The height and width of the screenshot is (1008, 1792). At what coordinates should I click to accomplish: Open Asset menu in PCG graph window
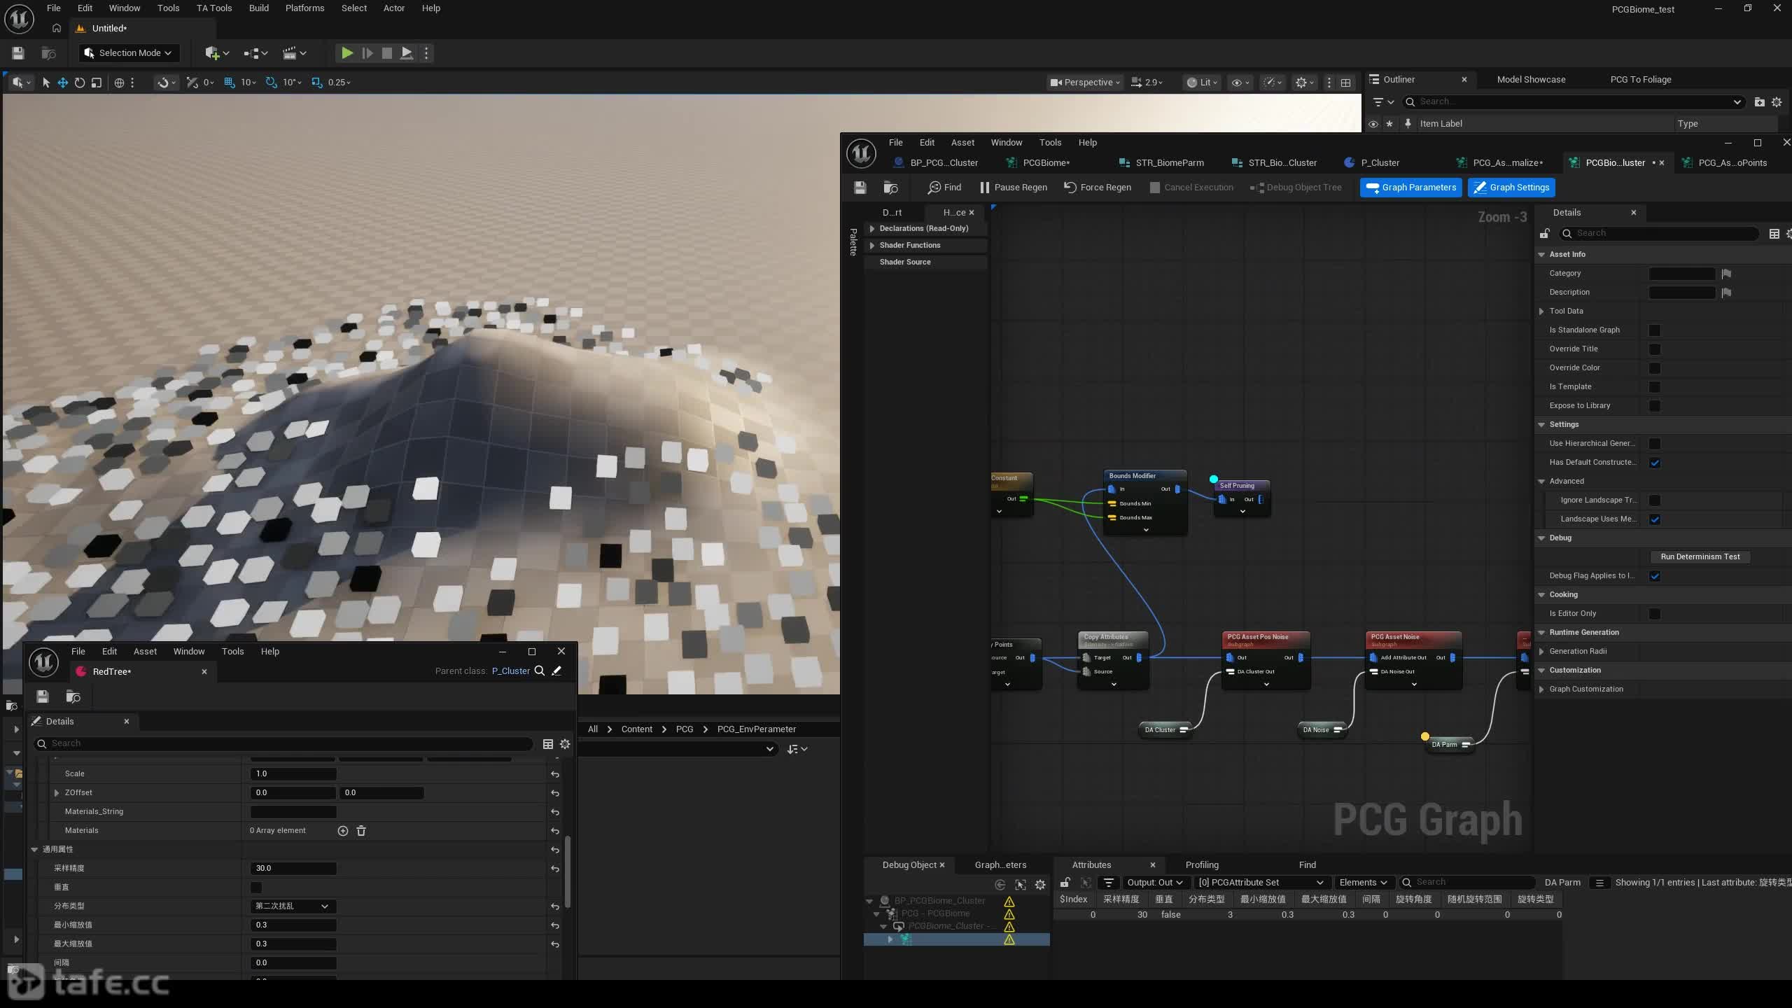click(962, 143)
